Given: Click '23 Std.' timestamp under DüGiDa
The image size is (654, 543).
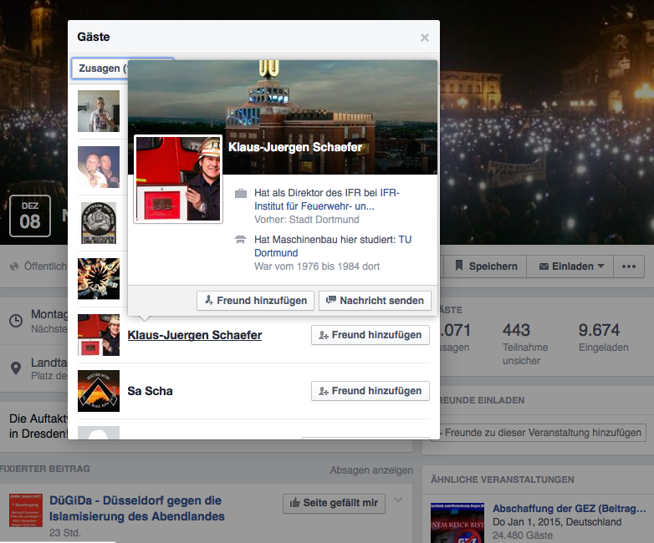Looking at the screenshot, I should click(65, 533).
